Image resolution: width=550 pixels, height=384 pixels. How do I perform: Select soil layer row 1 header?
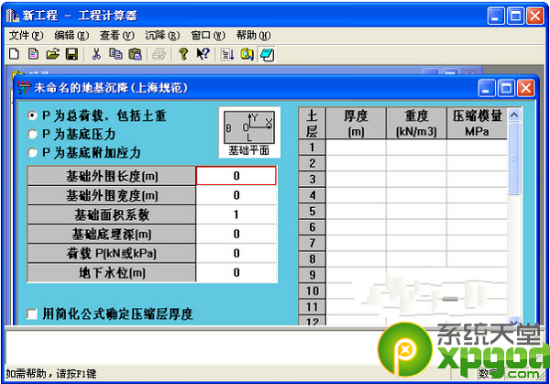[312, 148]
